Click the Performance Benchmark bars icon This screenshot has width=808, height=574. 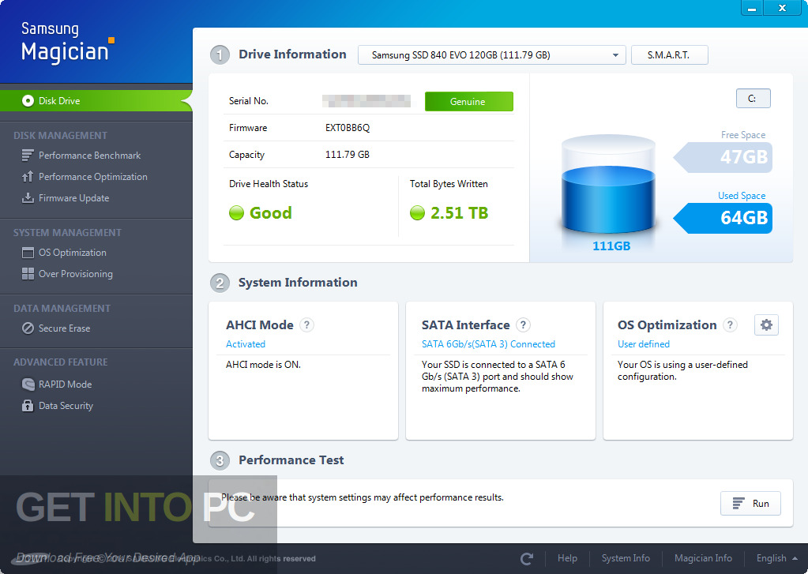click(x=28, y=155)
